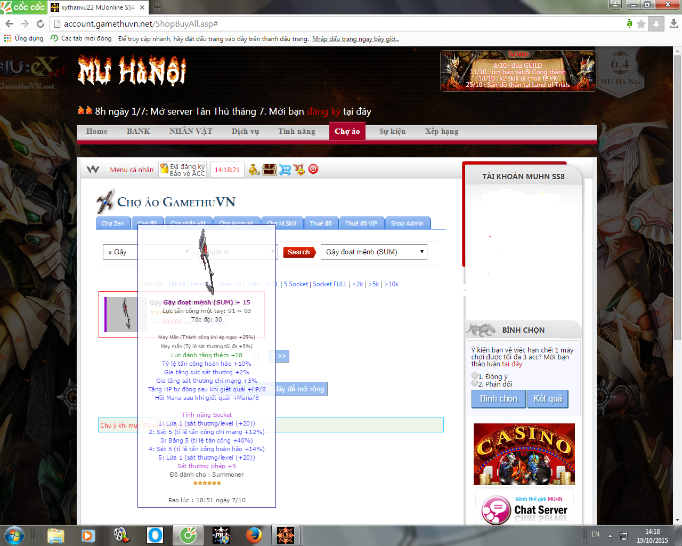Image resolution: width=682 pixels, height=546 pixels.
Task: Click the browser download arrow icon
Action: tap(673, 23)
